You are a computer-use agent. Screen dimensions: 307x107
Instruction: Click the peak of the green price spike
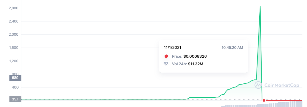pos(260,6)
